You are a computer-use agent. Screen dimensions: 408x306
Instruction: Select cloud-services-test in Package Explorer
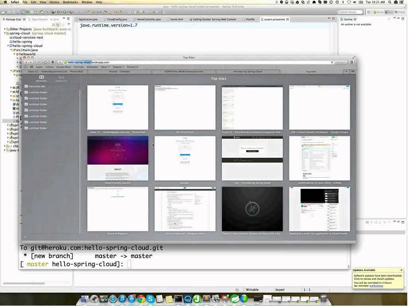[28, 37]
